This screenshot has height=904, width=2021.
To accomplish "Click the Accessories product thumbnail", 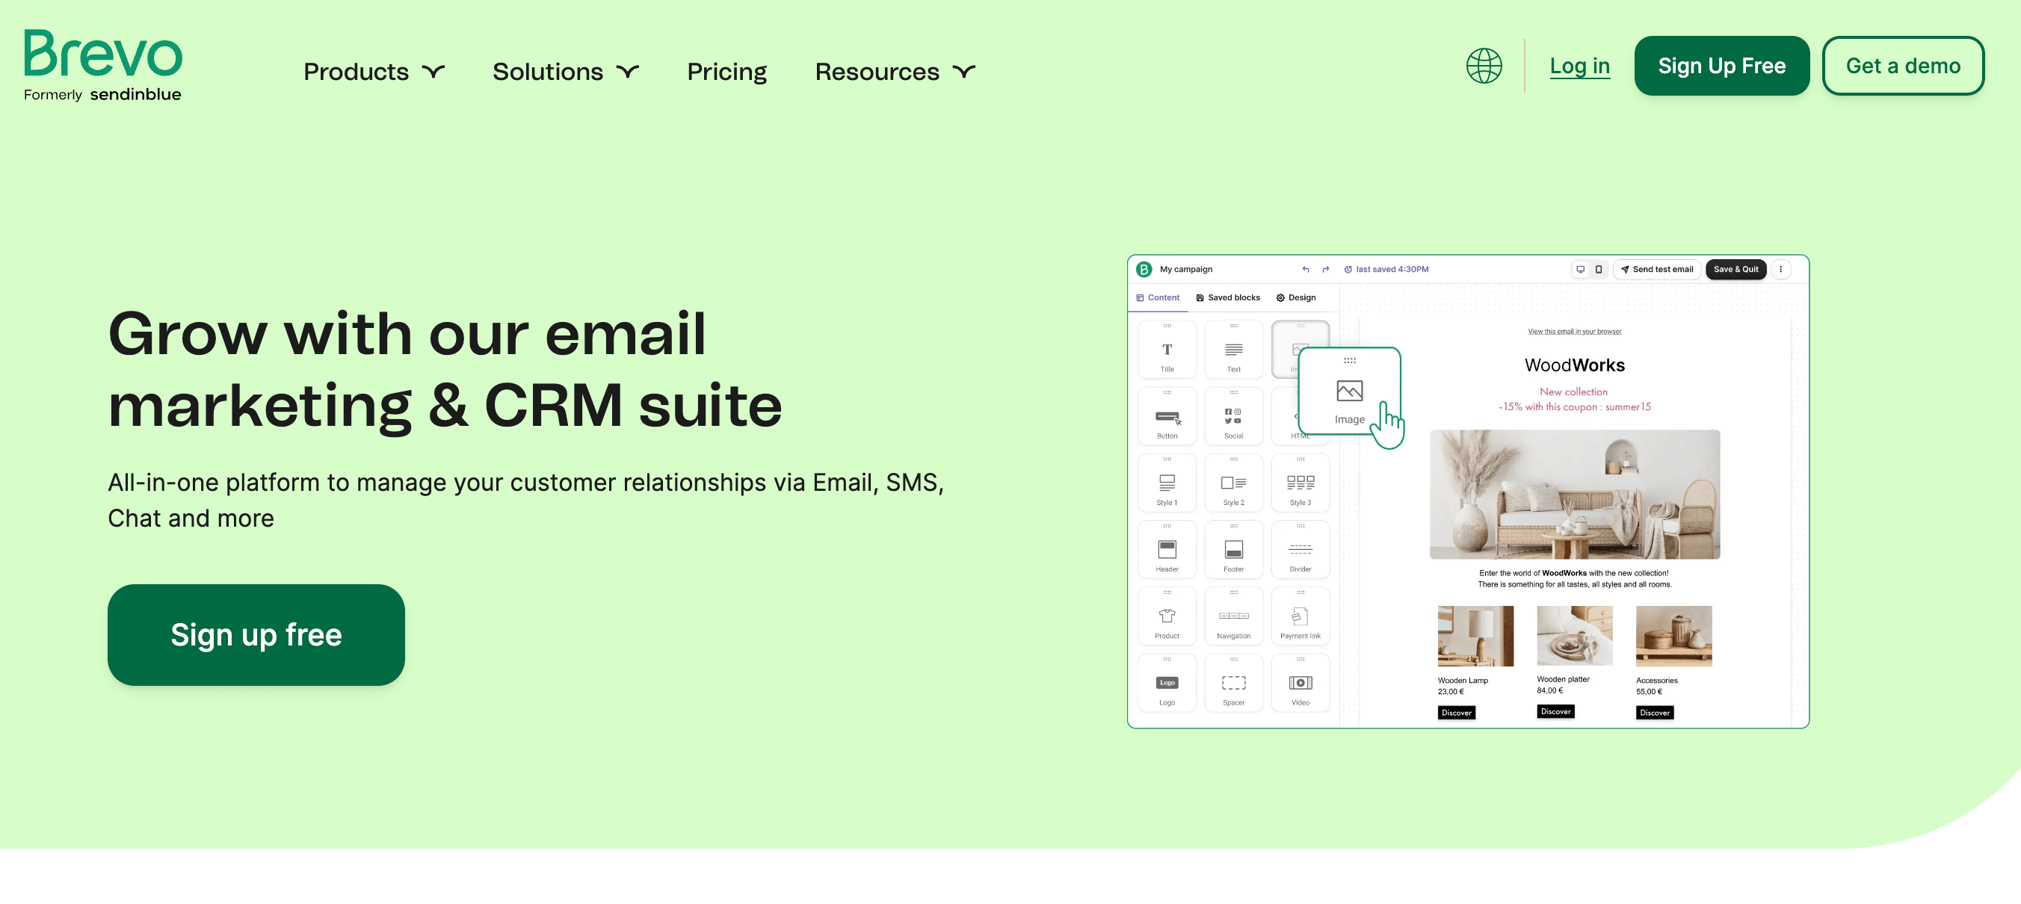I will 1673,635.
